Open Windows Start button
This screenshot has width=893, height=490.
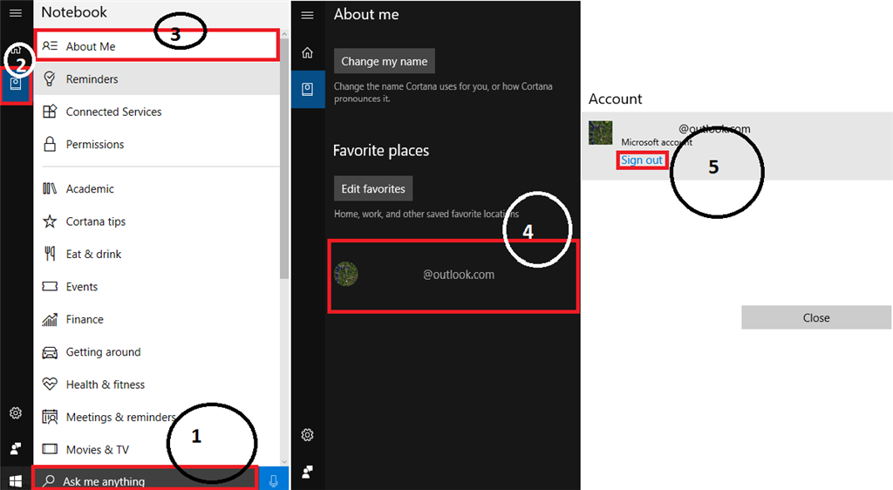click(16, 481)
